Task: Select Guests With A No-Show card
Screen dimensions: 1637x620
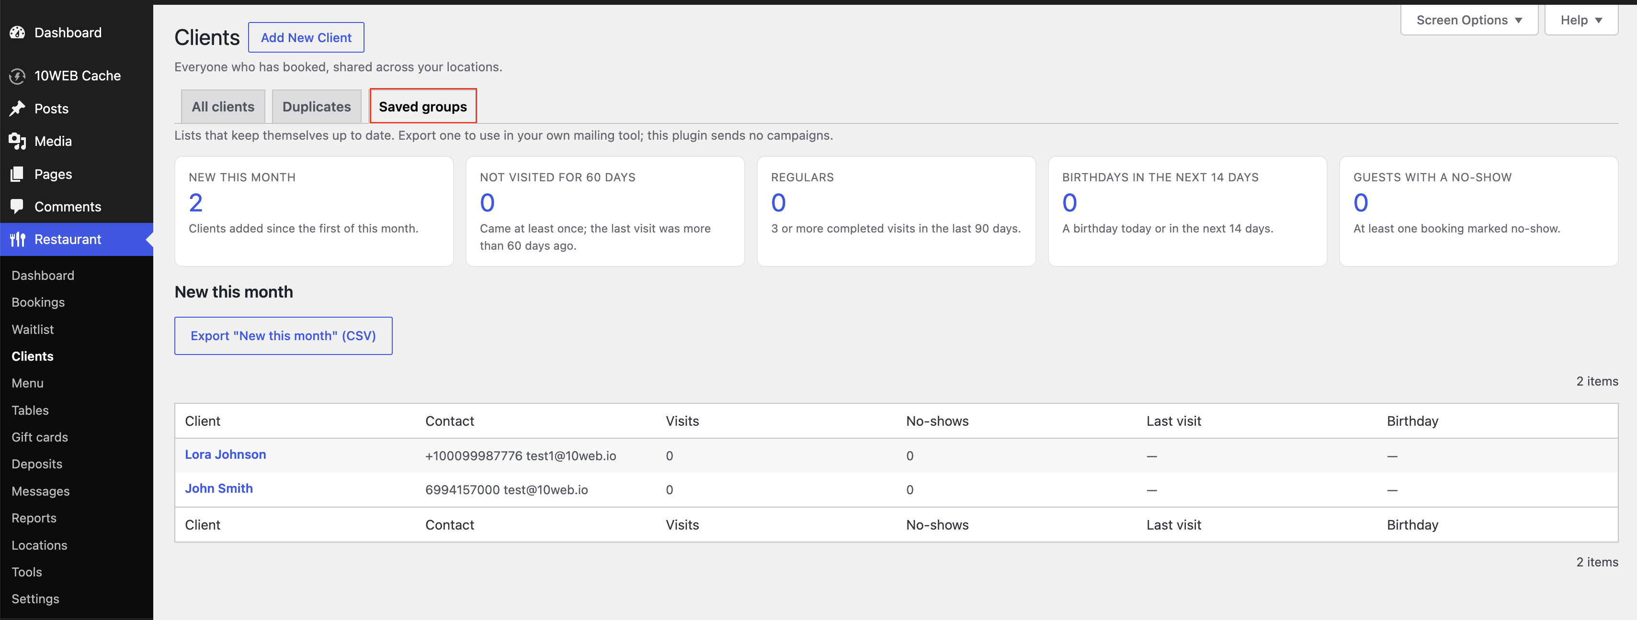Action: (1478, 211)
